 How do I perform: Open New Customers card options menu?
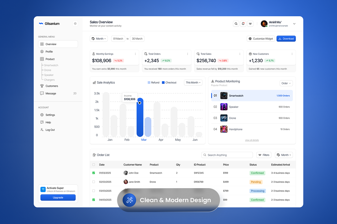coord(292,54)
